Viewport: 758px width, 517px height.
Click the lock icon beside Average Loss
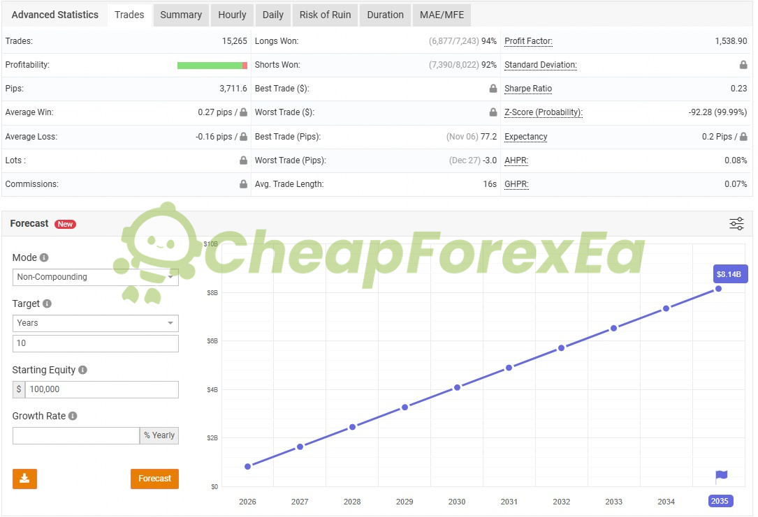coord(243,137)
